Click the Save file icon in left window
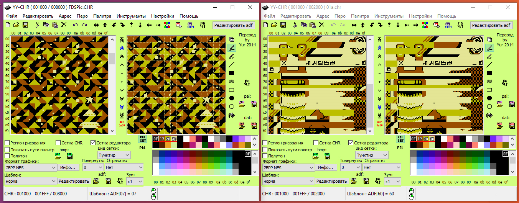This screenshot has width=519, height=203. (x=25, y=25)
